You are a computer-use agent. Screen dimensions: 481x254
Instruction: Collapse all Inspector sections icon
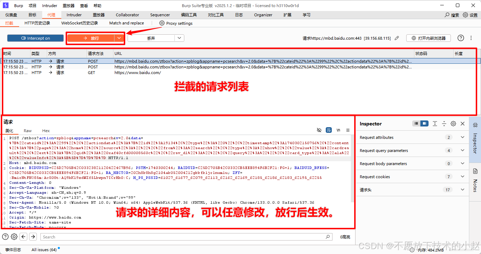point(444,124)
